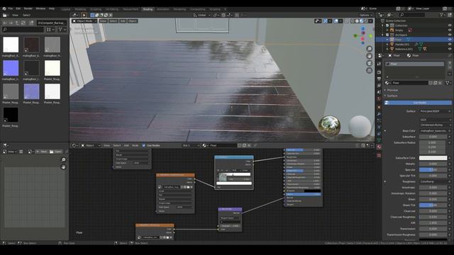Screen dimensions: 454x255
Task: Toggle Archipack collection checkbox in outliner
Action: click(387, 35)
